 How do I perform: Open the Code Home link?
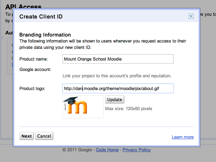[x=107, y=150]
